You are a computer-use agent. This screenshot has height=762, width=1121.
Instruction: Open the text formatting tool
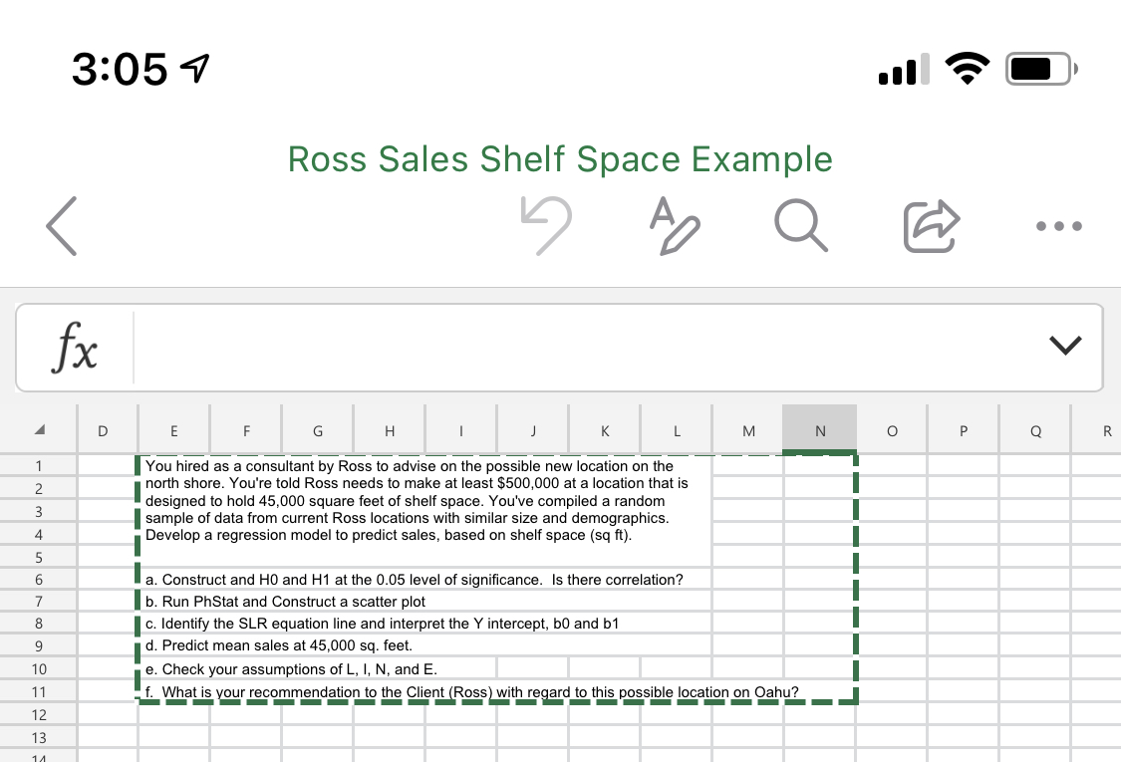pyautogui.click(x=676, y=226)
